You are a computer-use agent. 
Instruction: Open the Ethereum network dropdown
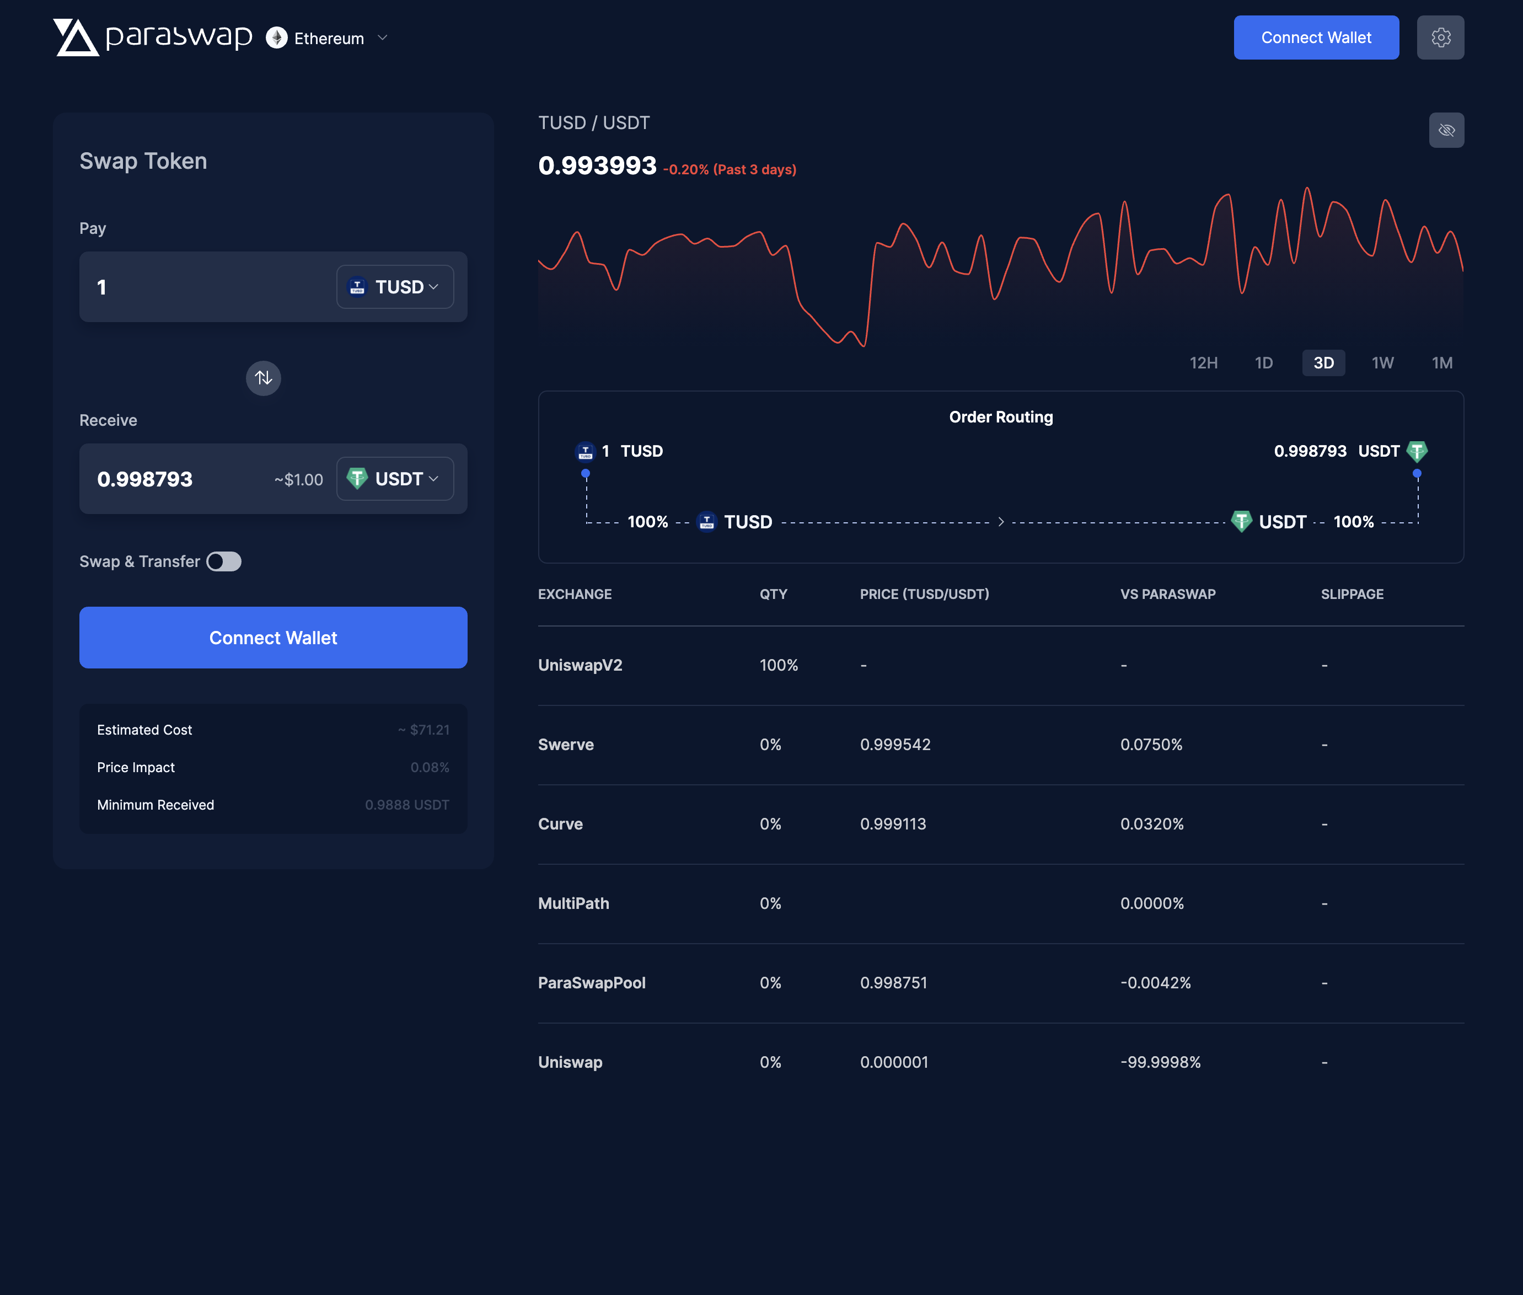(382, 38)
